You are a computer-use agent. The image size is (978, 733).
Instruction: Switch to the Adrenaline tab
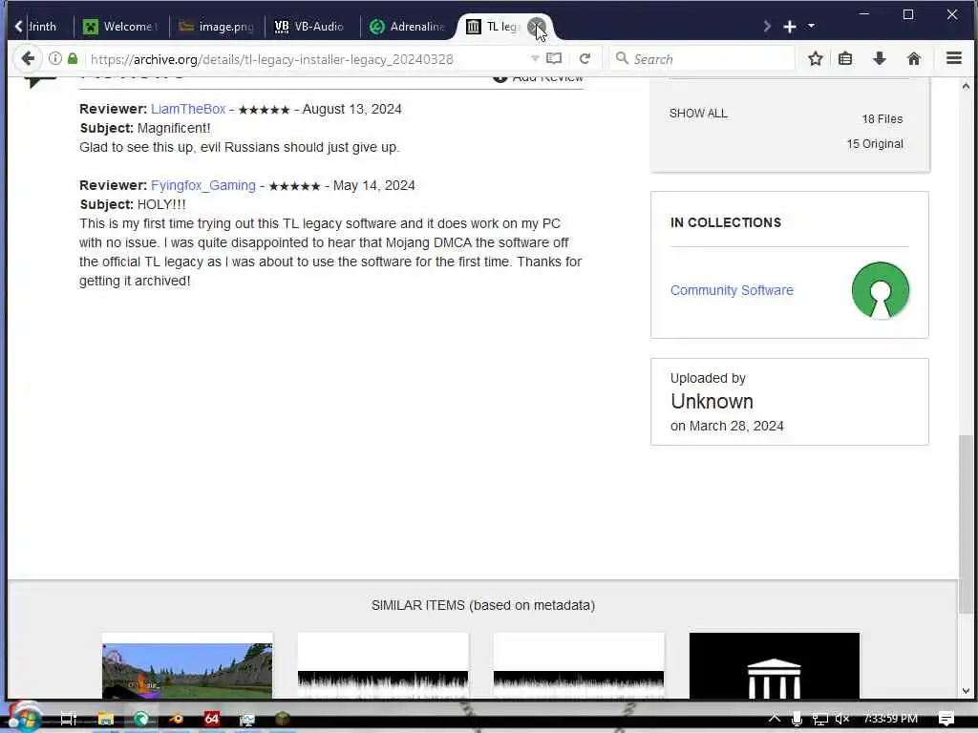[407, 26]
